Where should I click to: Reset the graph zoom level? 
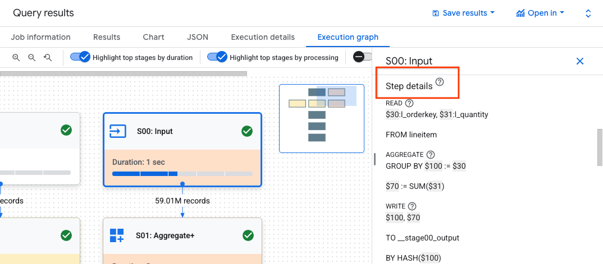pyautogui.click(x=48, y=57)
